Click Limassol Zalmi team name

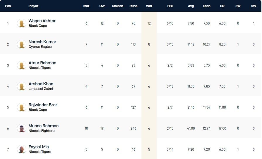coord(41,89)
